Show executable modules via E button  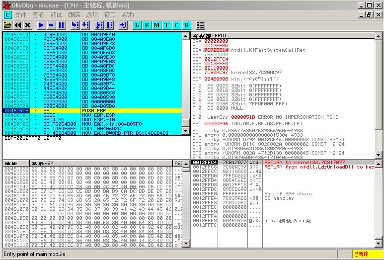pyautogui.click(x=147, y=25)
